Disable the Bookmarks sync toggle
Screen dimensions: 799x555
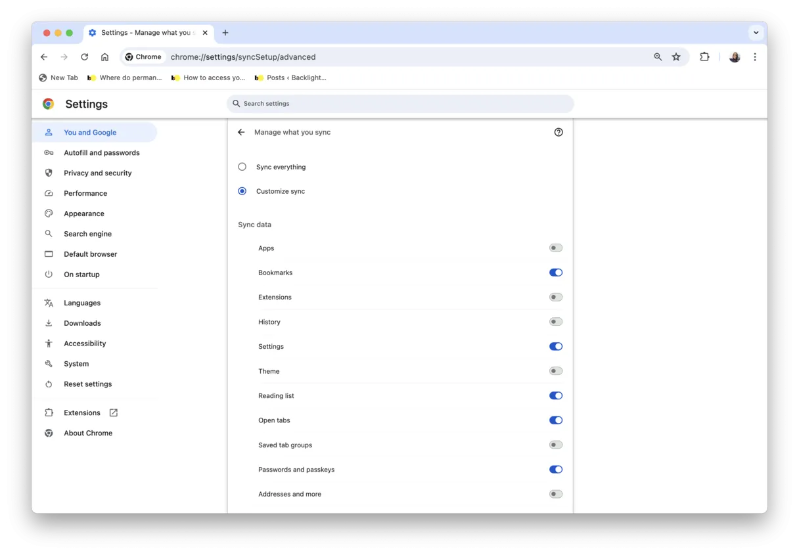pyautogui.click(x=555, y=272)
